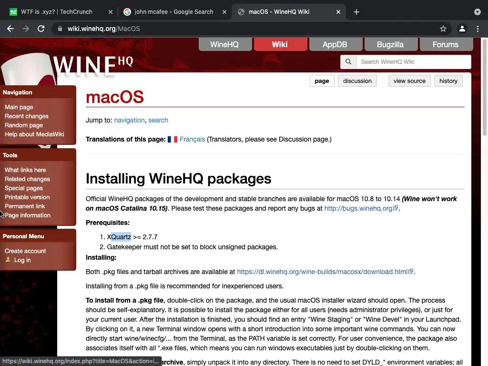The image size is (488, 366).
Task: Open What links here
Action: tap(25, 170)
